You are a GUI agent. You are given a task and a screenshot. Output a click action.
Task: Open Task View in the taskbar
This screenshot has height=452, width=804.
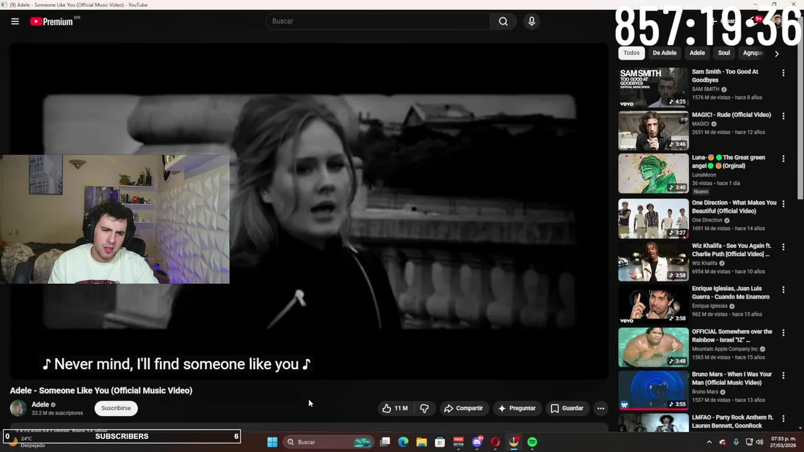pos(385,442)
